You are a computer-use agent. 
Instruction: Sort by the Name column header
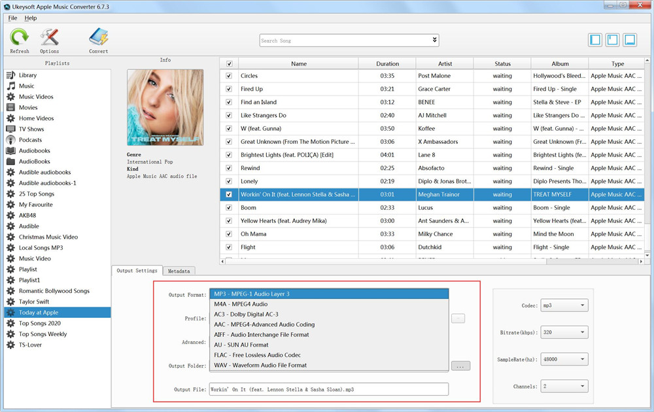(299, 64)
